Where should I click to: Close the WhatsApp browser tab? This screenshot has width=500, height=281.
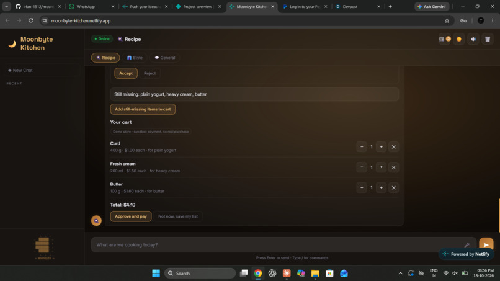[x=113, y=6]
